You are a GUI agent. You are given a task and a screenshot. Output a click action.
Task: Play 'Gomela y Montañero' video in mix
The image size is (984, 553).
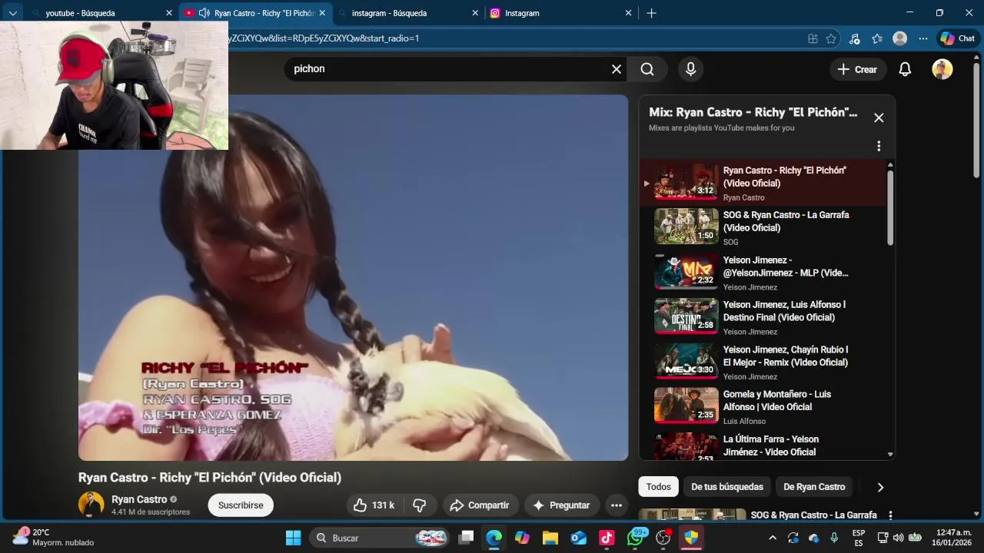763,407
